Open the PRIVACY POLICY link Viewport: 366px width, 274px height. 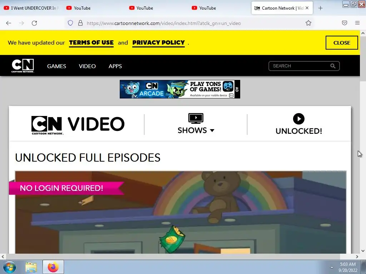158,43
